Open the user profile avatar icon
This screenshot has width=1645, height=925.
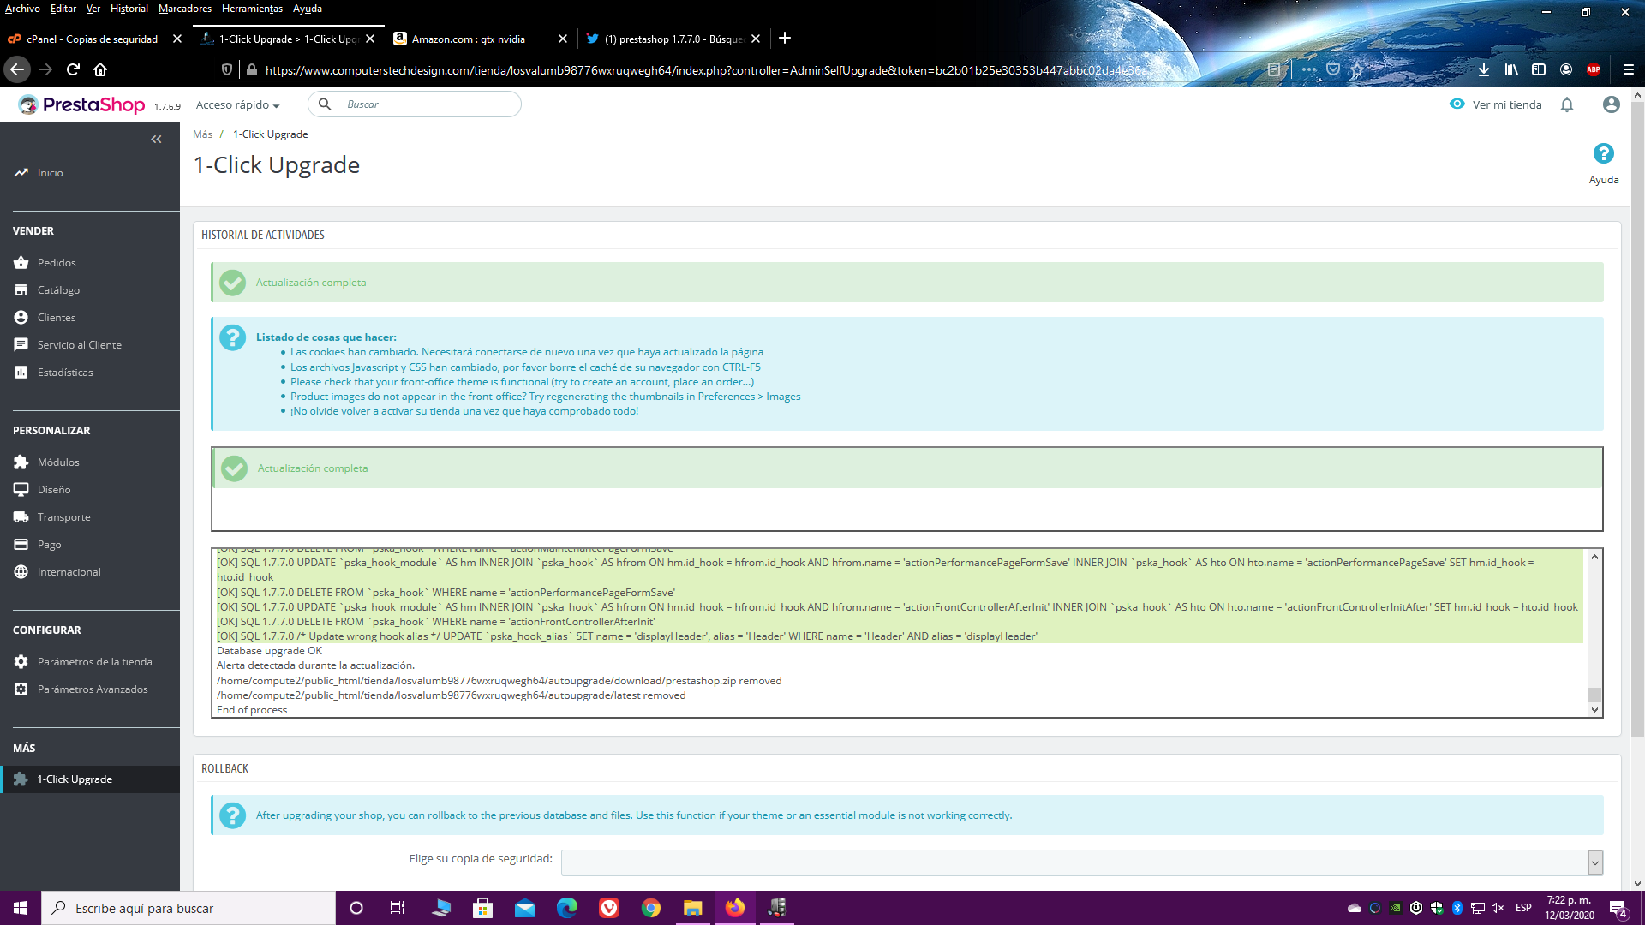pos(1611,104)
